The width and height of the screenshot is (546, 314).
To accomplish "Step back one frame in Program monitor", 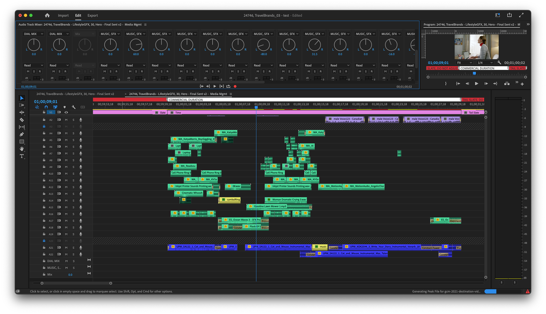I will [467, 84].
